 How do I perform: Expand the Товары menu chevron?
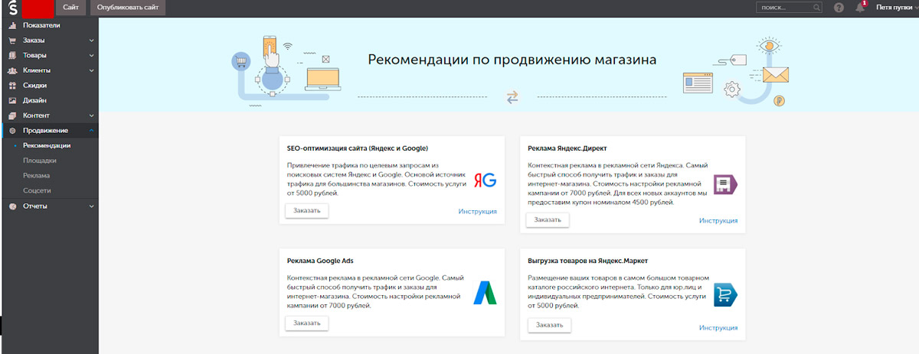[91, 55]
